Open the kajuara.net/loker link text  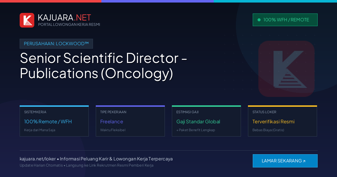38,159
